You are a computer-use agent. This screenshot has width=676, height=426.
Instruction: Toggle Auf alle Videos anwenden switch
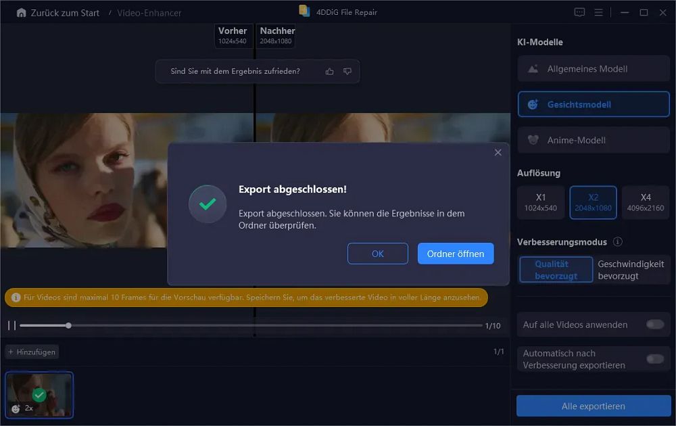pyautogui.click(x=655, y=325)
